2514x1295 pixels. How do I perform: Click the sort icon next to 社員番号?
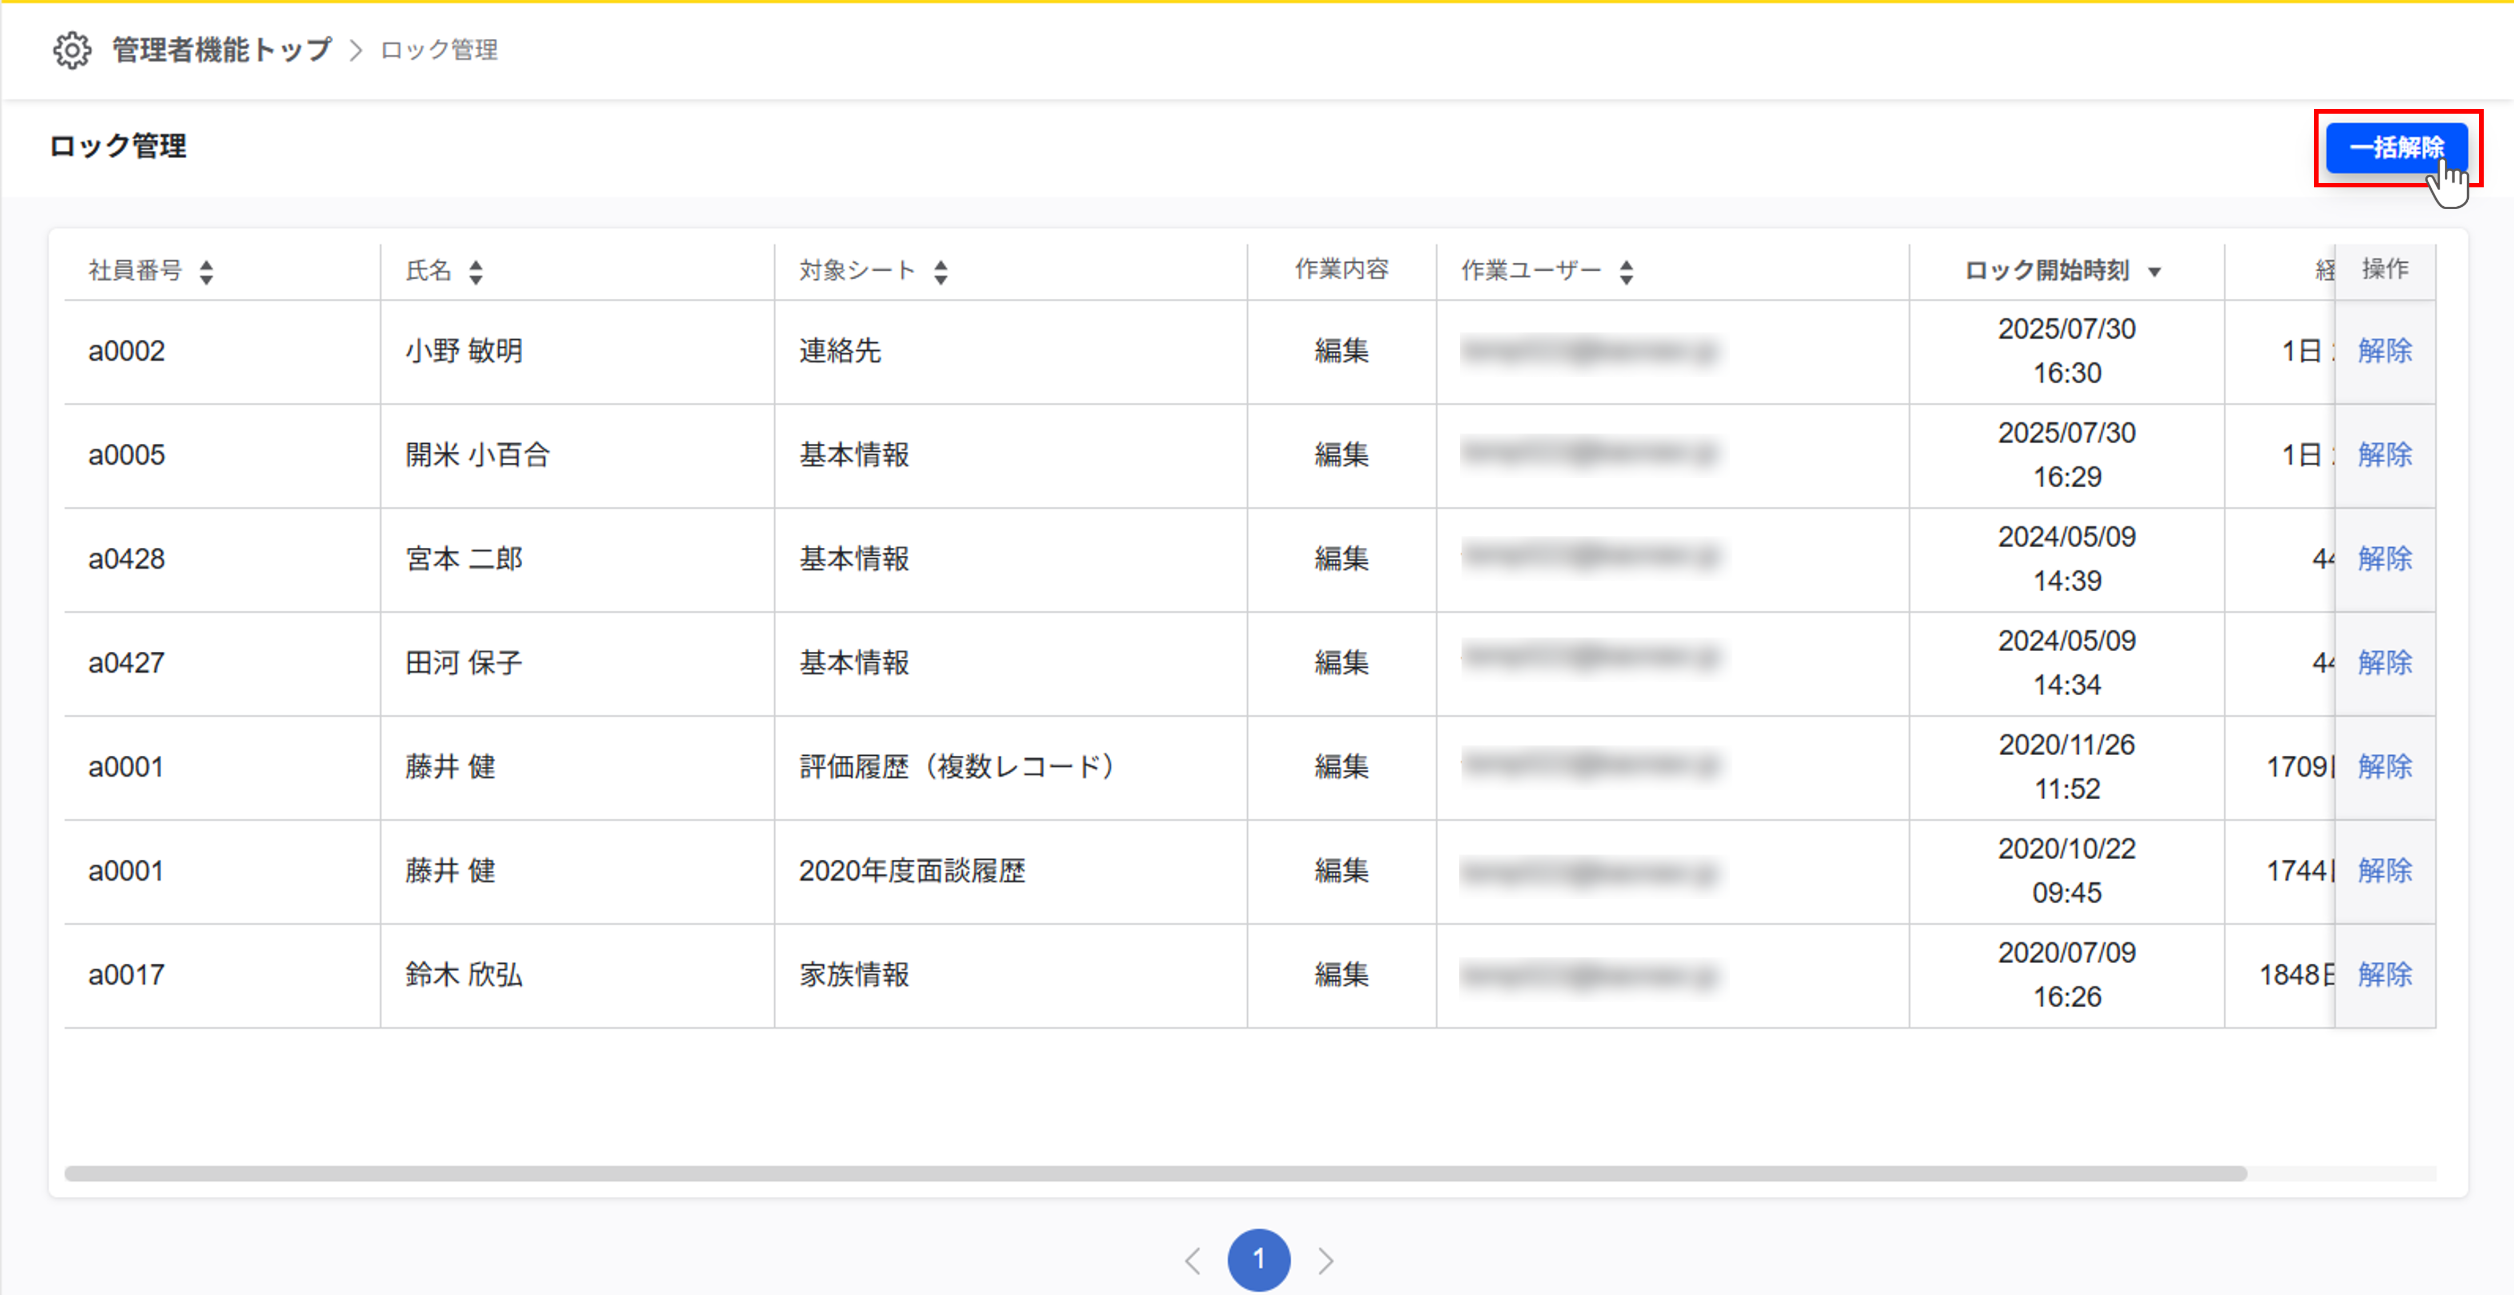pyautogui.click(x=207, y=270)
